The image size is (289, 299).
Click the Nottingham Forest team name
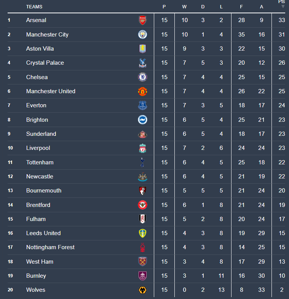(x=50, y=247)
